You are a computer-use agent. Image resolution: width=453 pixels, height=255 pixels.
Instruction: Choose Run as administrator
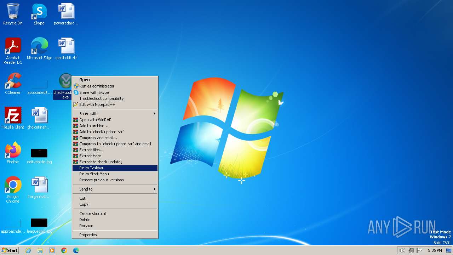coord(115,86)
